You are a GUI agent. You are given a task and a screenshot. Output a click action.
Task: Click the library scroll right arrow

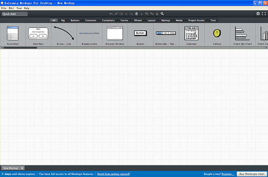tap(266, 48)
